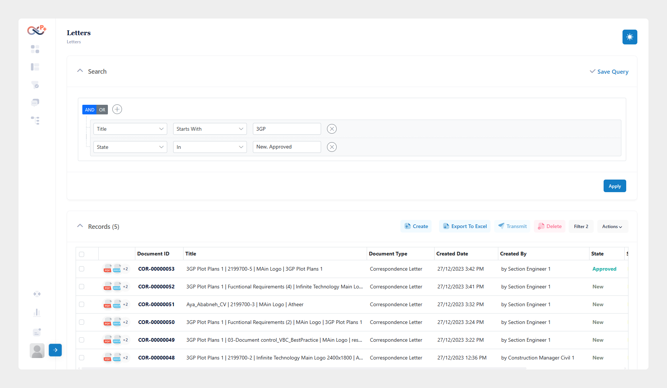Show +2 more attachments for COR-00000052
Screen dimensions: 667x388
(125, 287)
